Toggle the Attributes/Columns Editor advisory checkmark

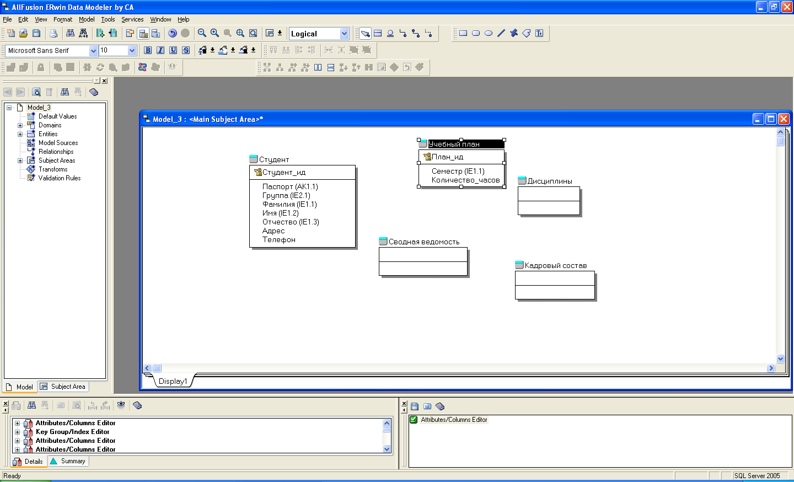click(414, 420)
